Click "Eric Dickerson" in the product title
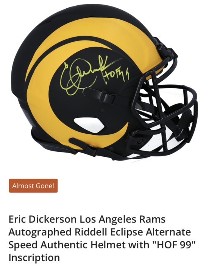The image size is (209, 265). (x=42, y=219)
